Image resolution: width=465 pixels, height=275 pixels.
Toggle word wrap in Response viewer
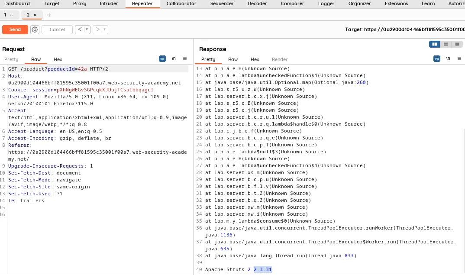pyautogui.click(x=437, y=59)
